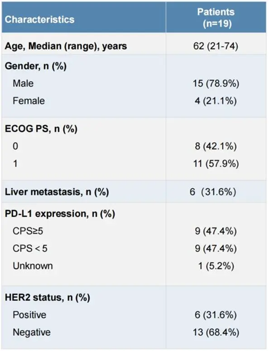This screenshot has height=351, width=269.
Task: Select the Patients (n=19) header cell
Action: coord(216,17)
